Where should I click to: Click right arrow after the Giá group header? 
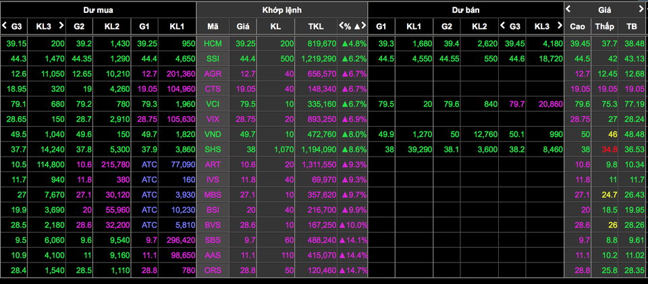point(642,9)
